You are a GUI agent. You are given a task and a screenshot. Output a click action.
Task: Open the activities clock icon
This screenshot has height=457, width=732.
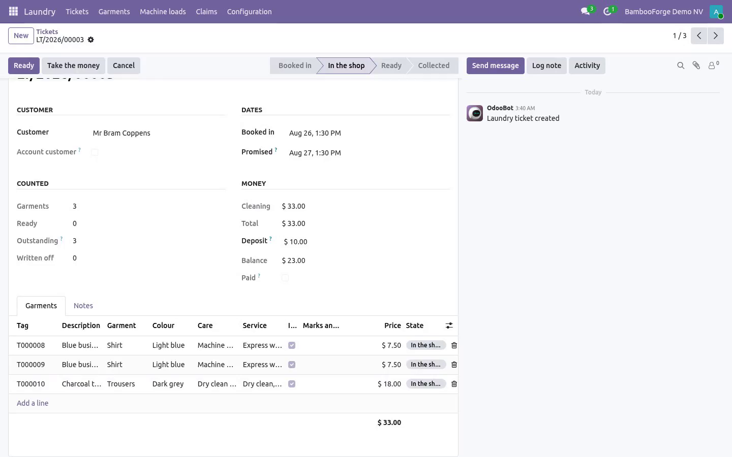[x=607, y=11]
